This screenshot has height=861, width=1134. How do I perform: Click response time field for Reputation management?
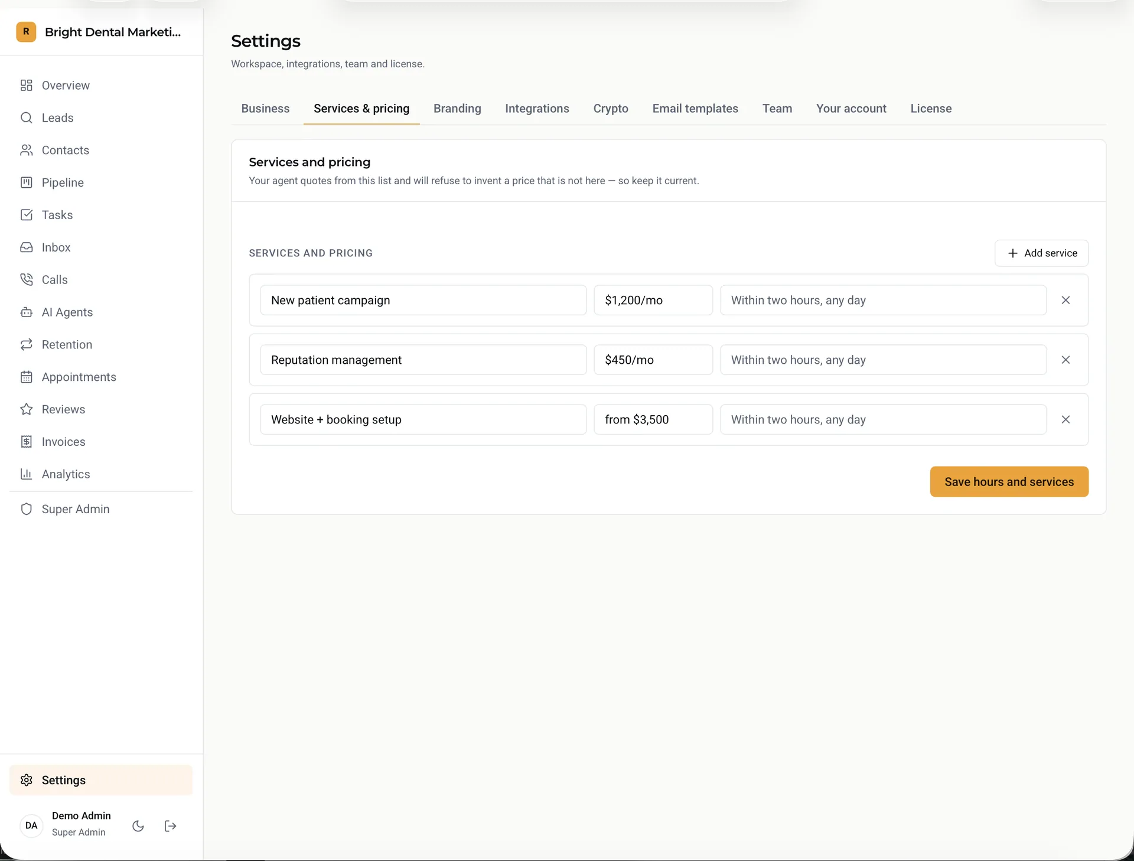pos(883,360)
